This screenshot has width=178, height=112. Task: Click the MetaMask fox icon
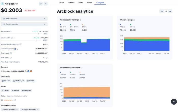31,71
